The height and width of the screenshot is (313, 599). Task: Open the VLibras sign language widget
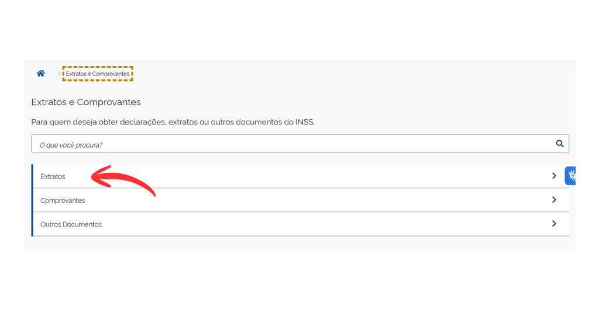(x=571, y=175)
